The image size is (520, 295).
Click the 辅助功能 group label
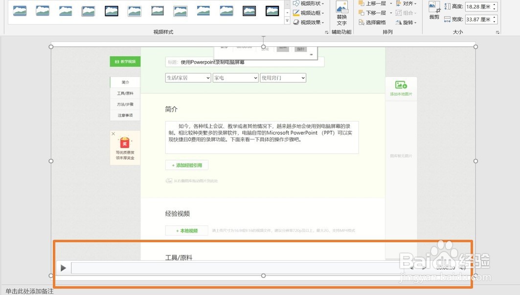tap(341, 32)
